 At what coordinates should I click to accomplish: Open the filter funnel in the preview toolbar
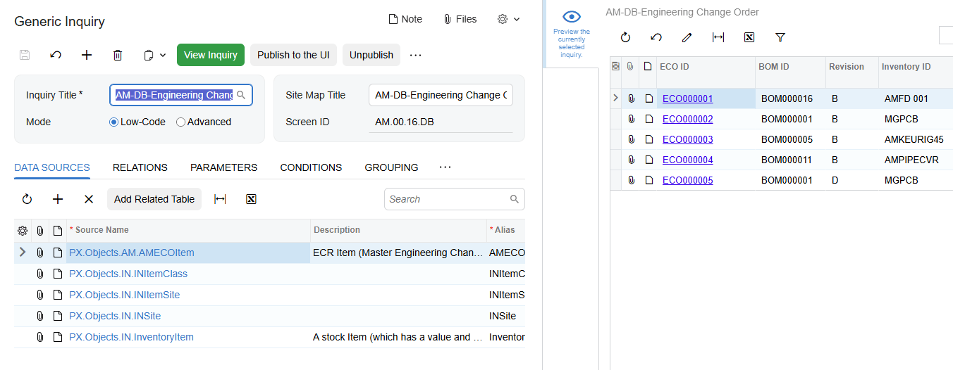point(780,37)
